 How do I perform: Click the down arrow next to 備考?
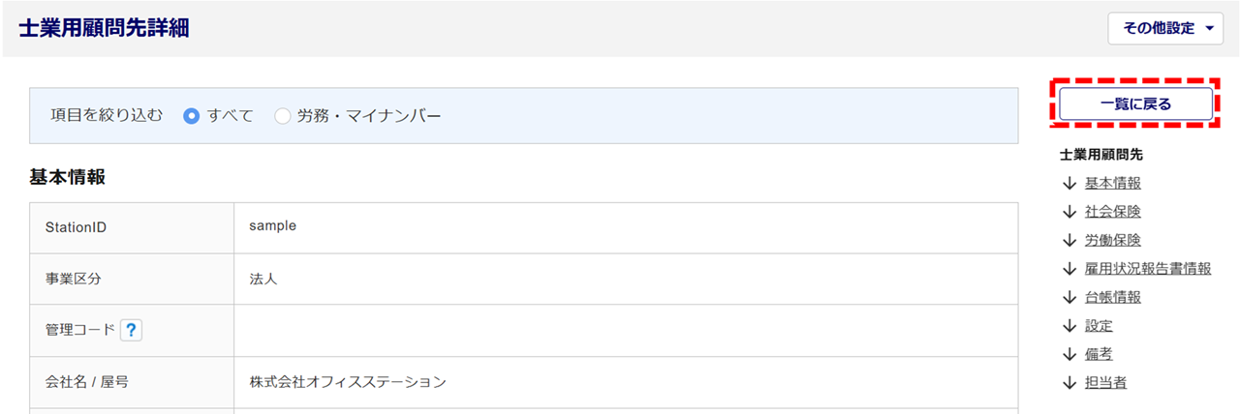1069,354
